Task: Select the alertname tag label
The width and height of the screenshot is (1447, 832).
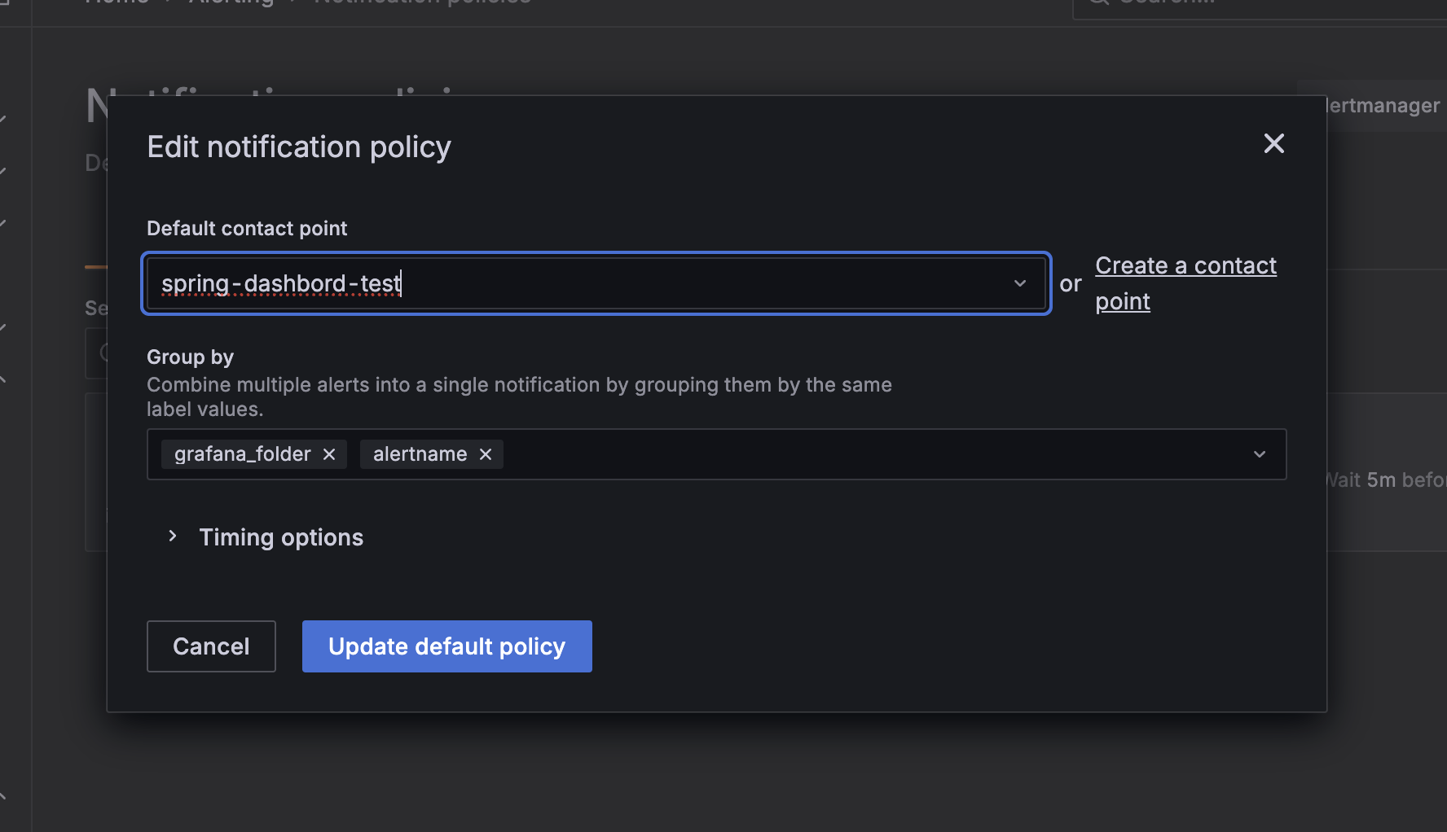Action: click(420, 454)
